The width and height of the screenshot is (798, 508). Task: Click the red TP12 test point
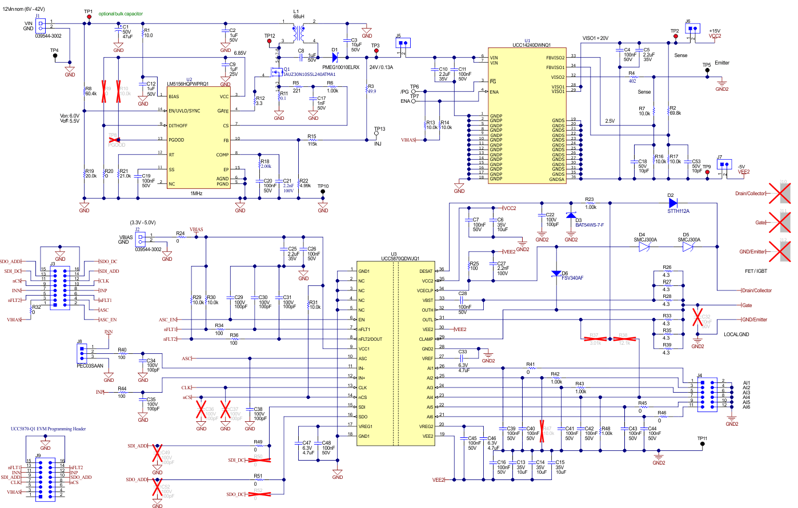pos(270,42)
